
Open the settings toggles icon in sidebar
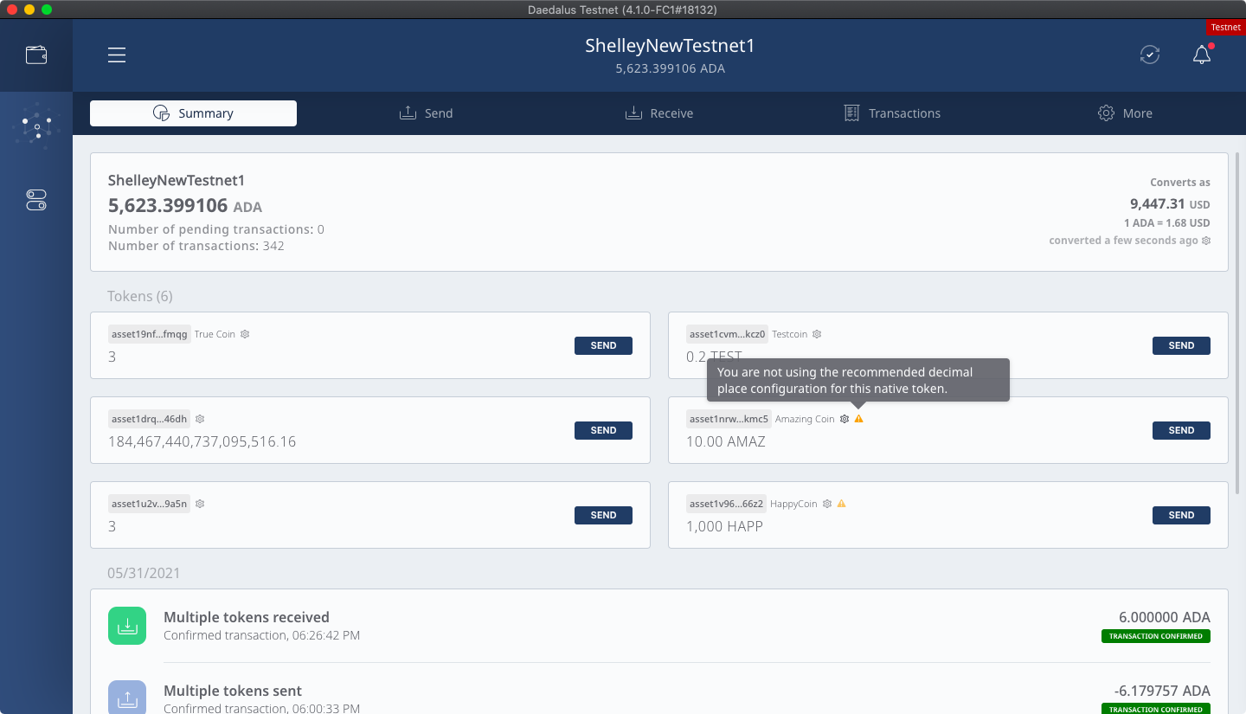36,201
